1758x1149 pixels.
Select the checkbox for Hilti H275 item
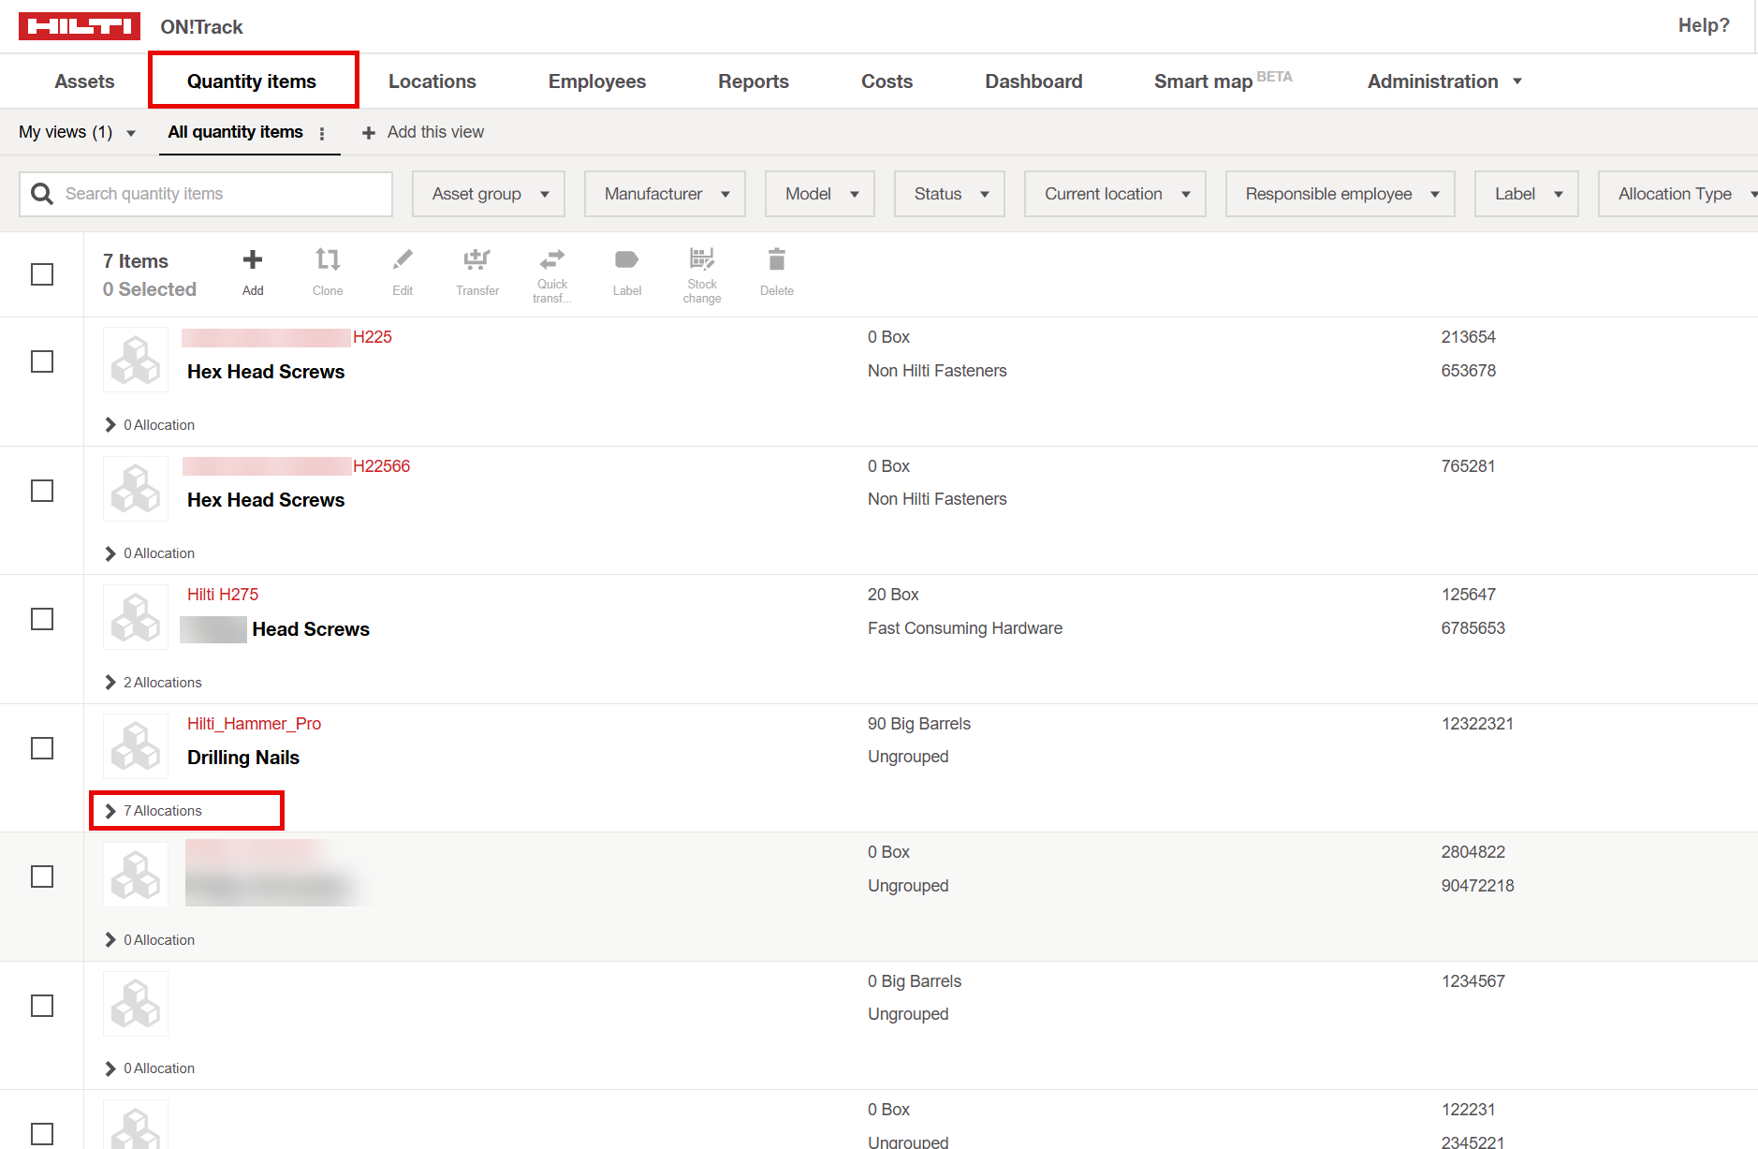click(42, 619)
